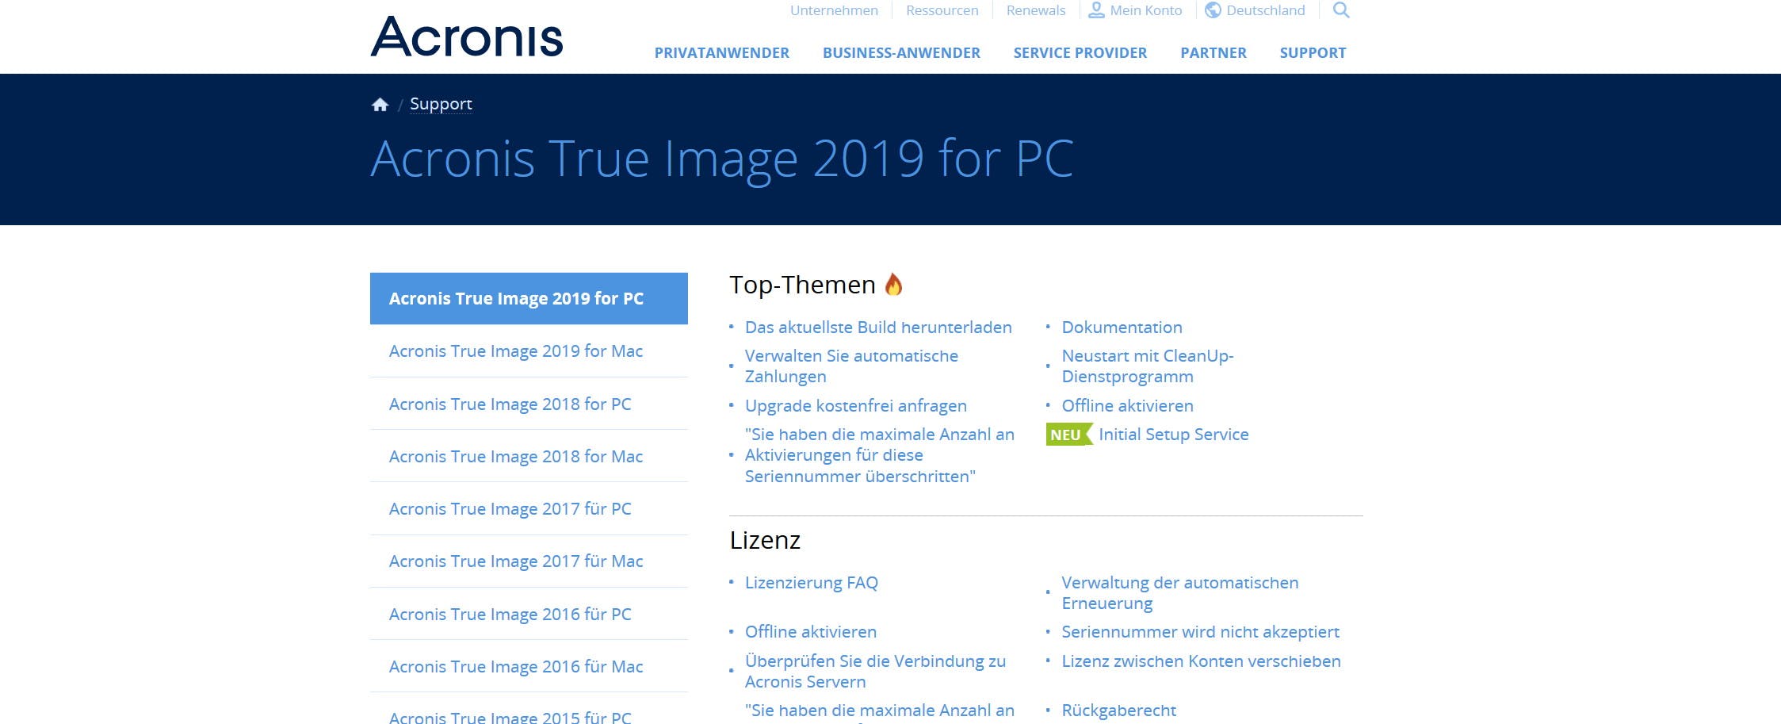The height and width of the screenshot is (724, 1781).
Task: Select the Deutschland region link
Action: 1266,10
